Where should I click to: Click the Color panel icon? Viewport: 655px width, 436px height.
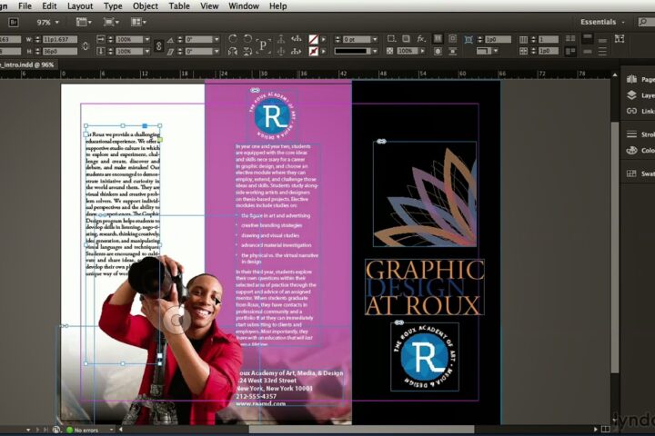631,150
